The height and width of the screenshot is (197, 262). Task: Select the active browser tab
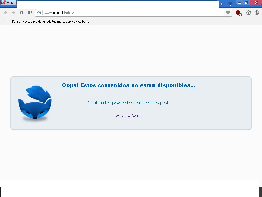pyautogui.click(x=118, y=4)
